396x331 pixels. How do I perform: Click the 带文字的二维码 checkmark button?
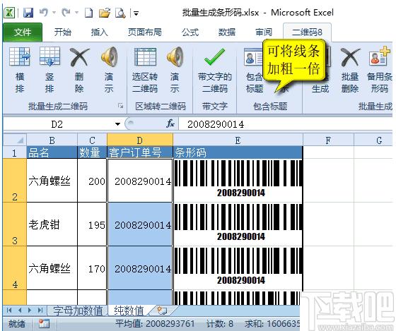point(215,70)
